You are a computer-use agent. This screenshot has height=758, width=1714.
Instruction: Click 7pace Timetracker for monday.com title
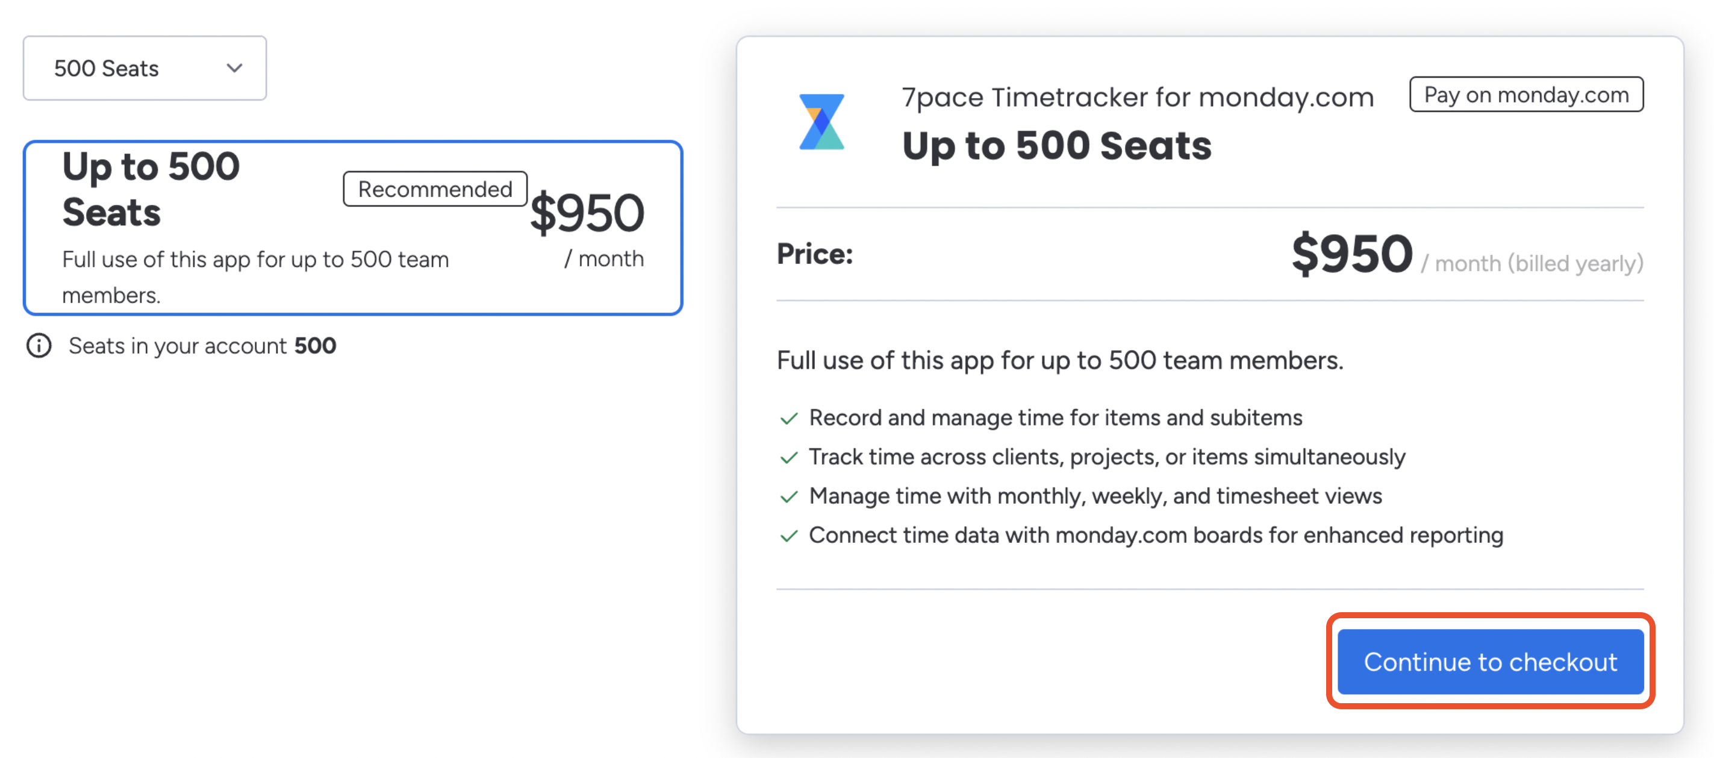(1138, 97)
